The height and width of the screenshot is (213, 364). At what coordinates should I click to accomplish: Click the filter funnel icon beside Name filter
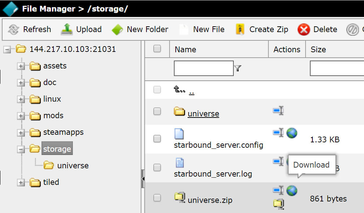(238, 68)
